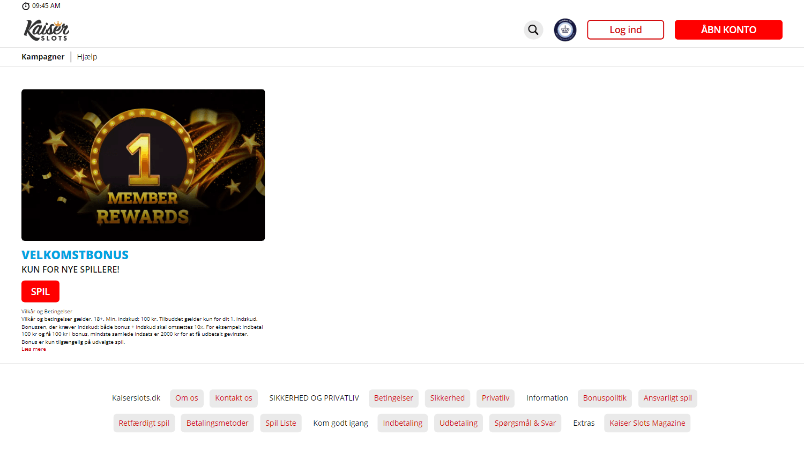
Task: Open the search magnifier icon
Action: [x=533, y=30]
